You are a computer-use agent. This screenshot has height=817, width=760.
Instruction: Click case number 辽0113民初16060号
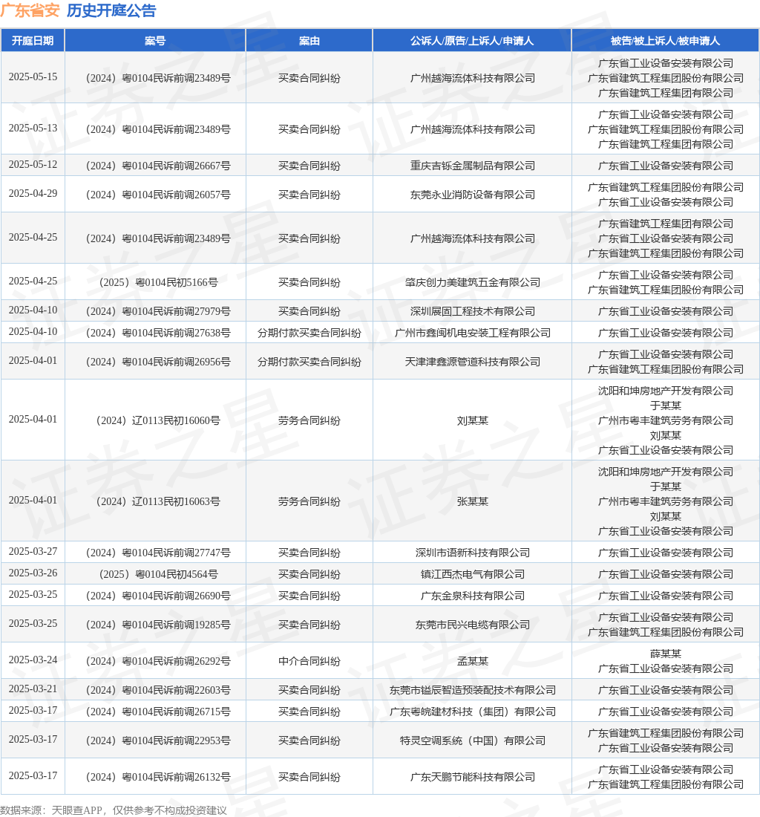tap(158, 420)
